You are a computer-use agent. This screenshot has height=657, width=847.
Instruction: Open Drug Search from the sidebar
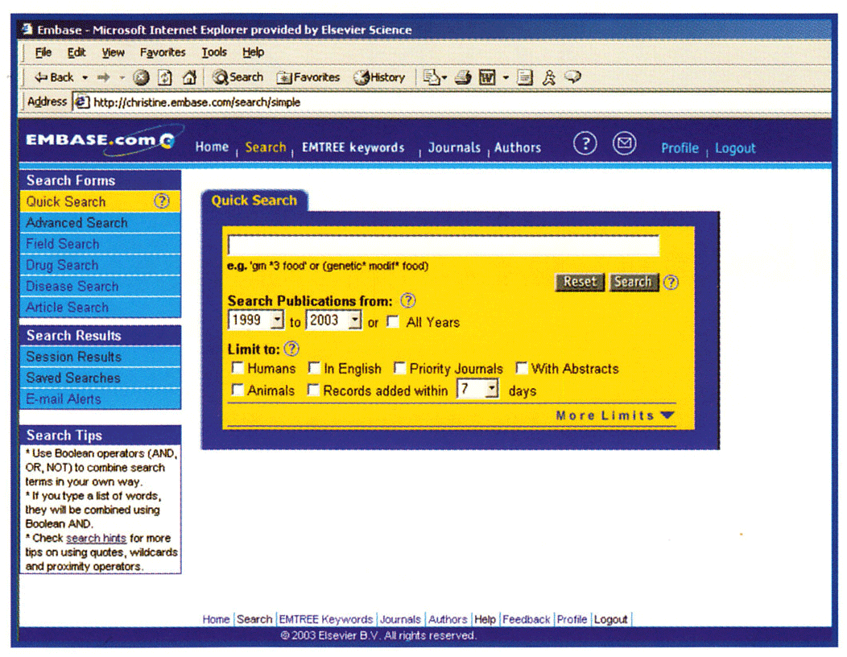click(100, 265)
